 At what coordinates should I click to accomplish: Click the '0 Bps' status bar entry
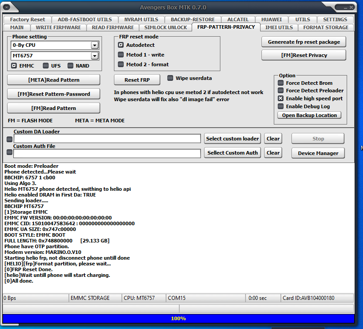[36, 298]
